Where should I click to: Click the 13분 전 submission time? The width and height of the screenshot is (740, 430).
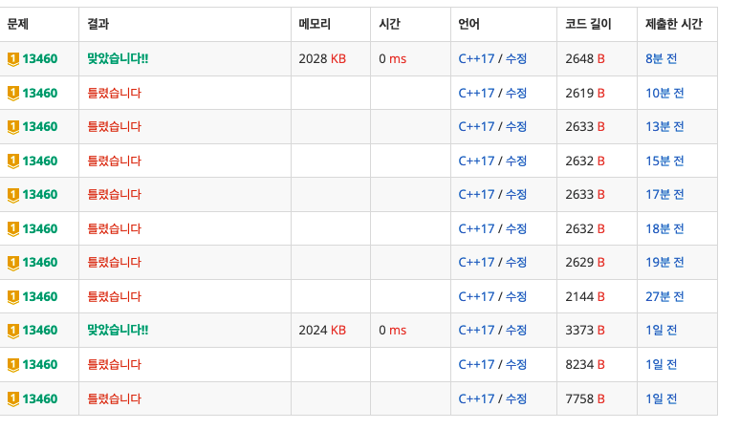(664, 127)
